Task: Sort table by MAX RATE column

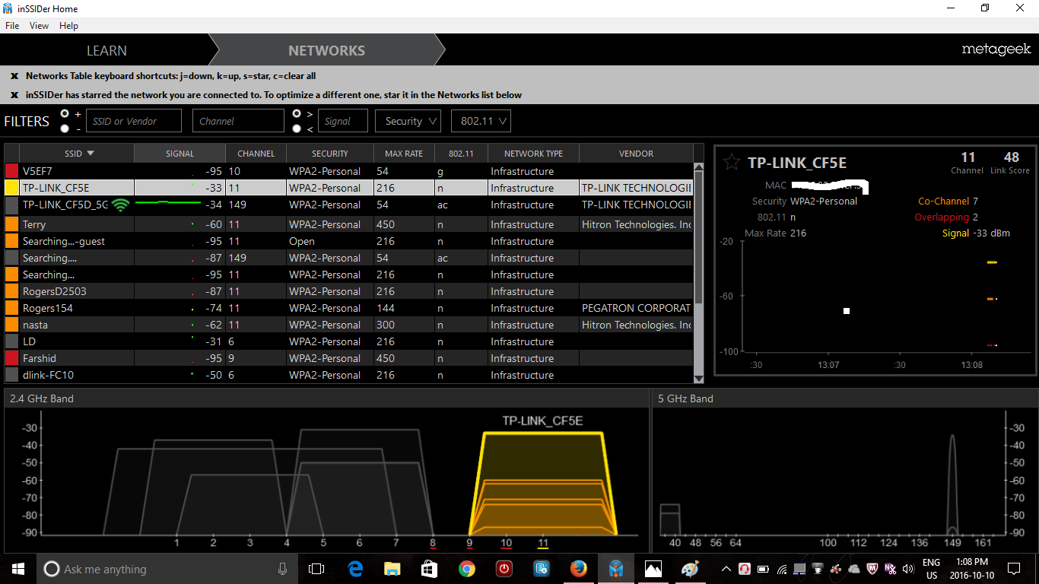Action: coord(404,153)
